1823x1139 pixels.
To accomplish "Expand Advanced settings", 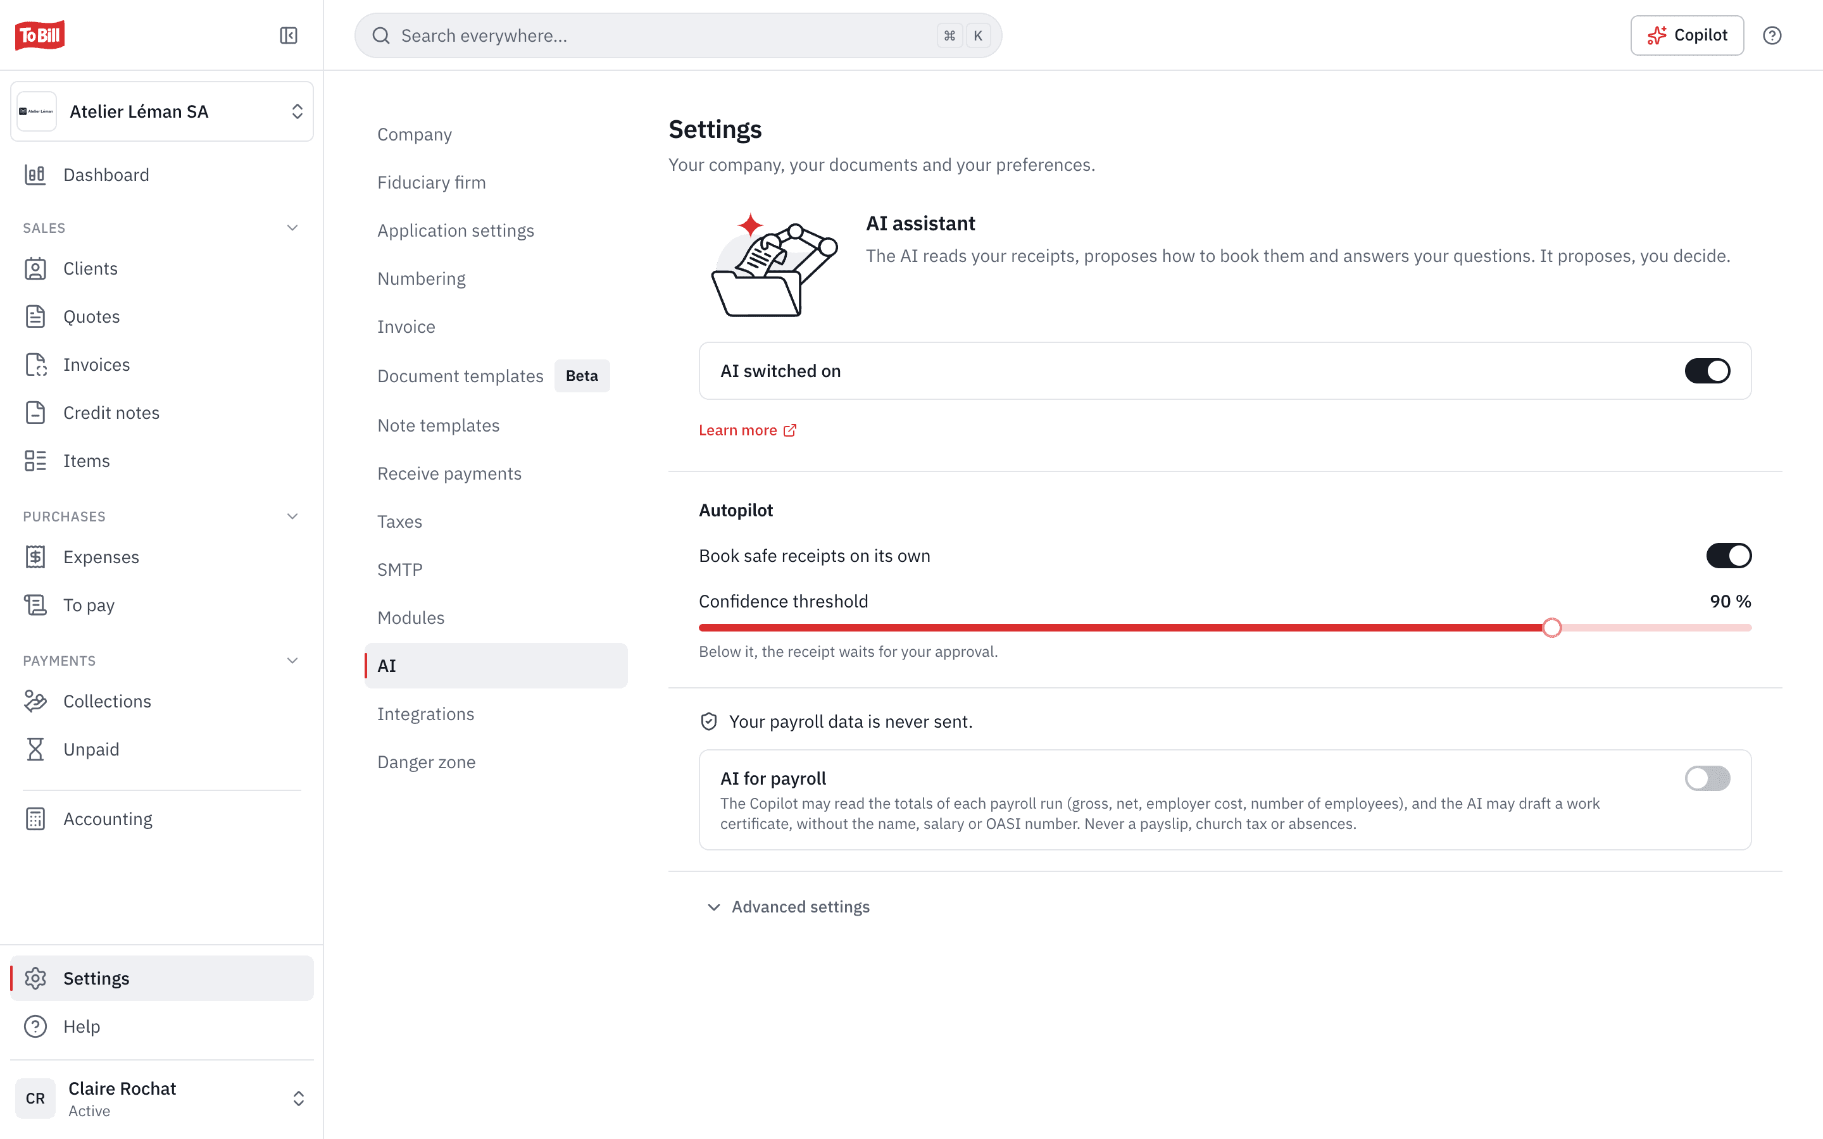I will point(788,907).
